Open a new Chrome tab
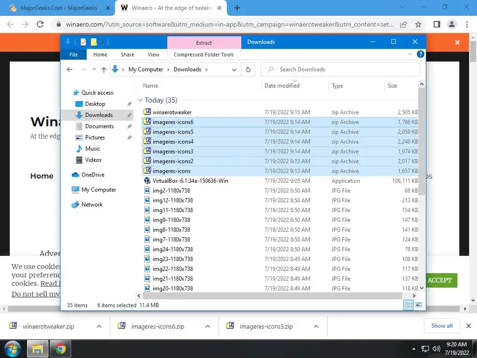 coord(237,8)
